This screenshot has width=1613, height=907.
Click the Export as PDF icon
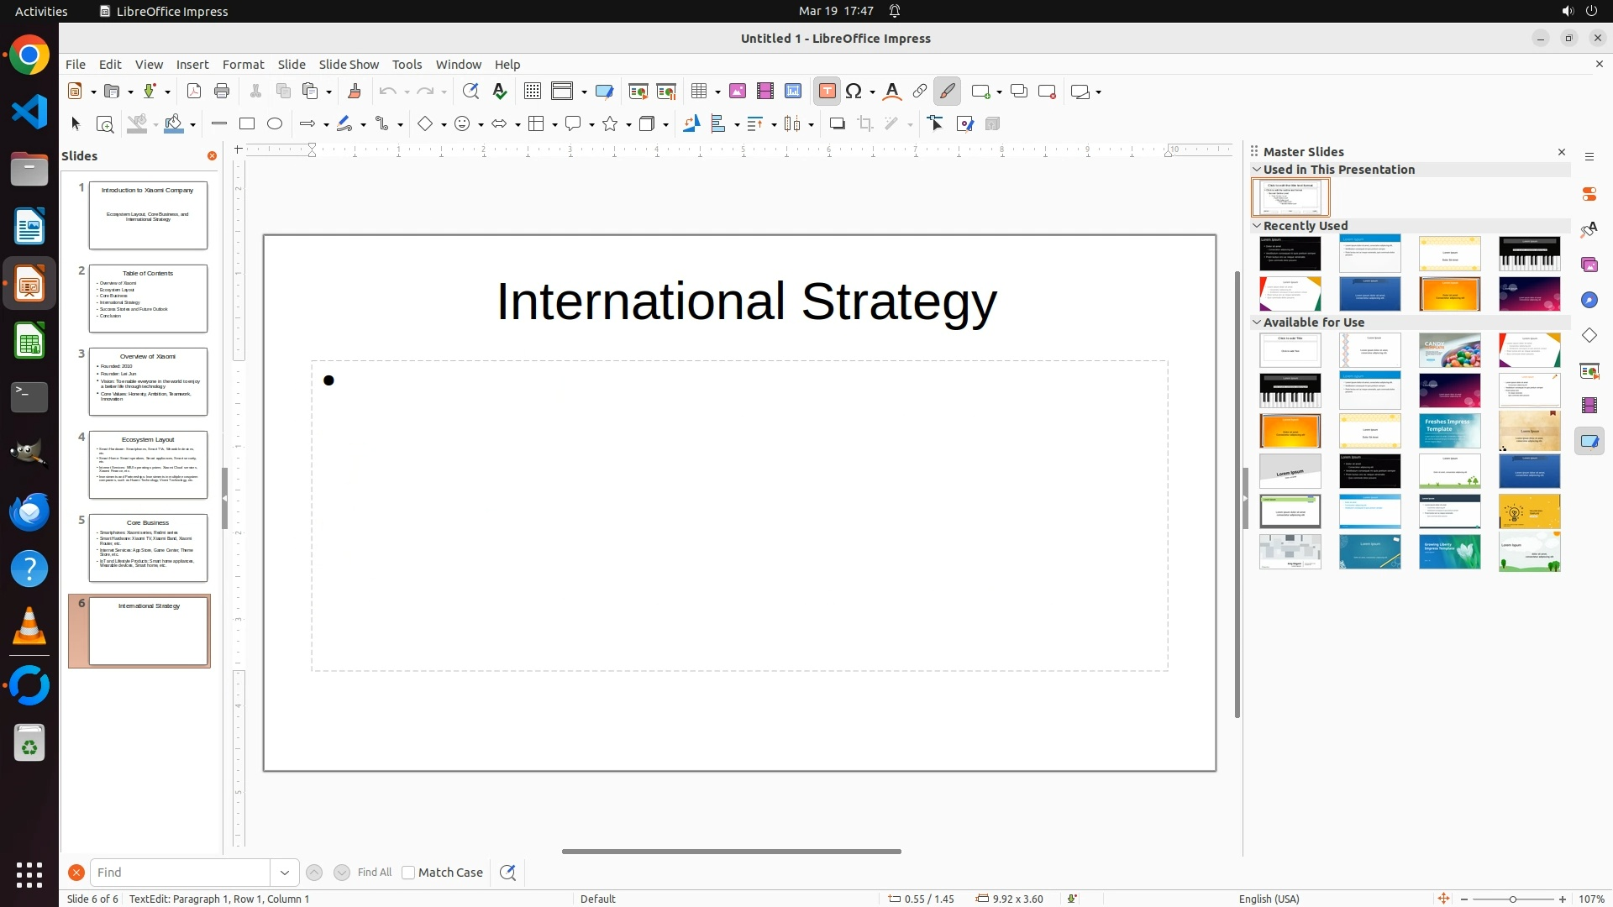click(194, 92)
